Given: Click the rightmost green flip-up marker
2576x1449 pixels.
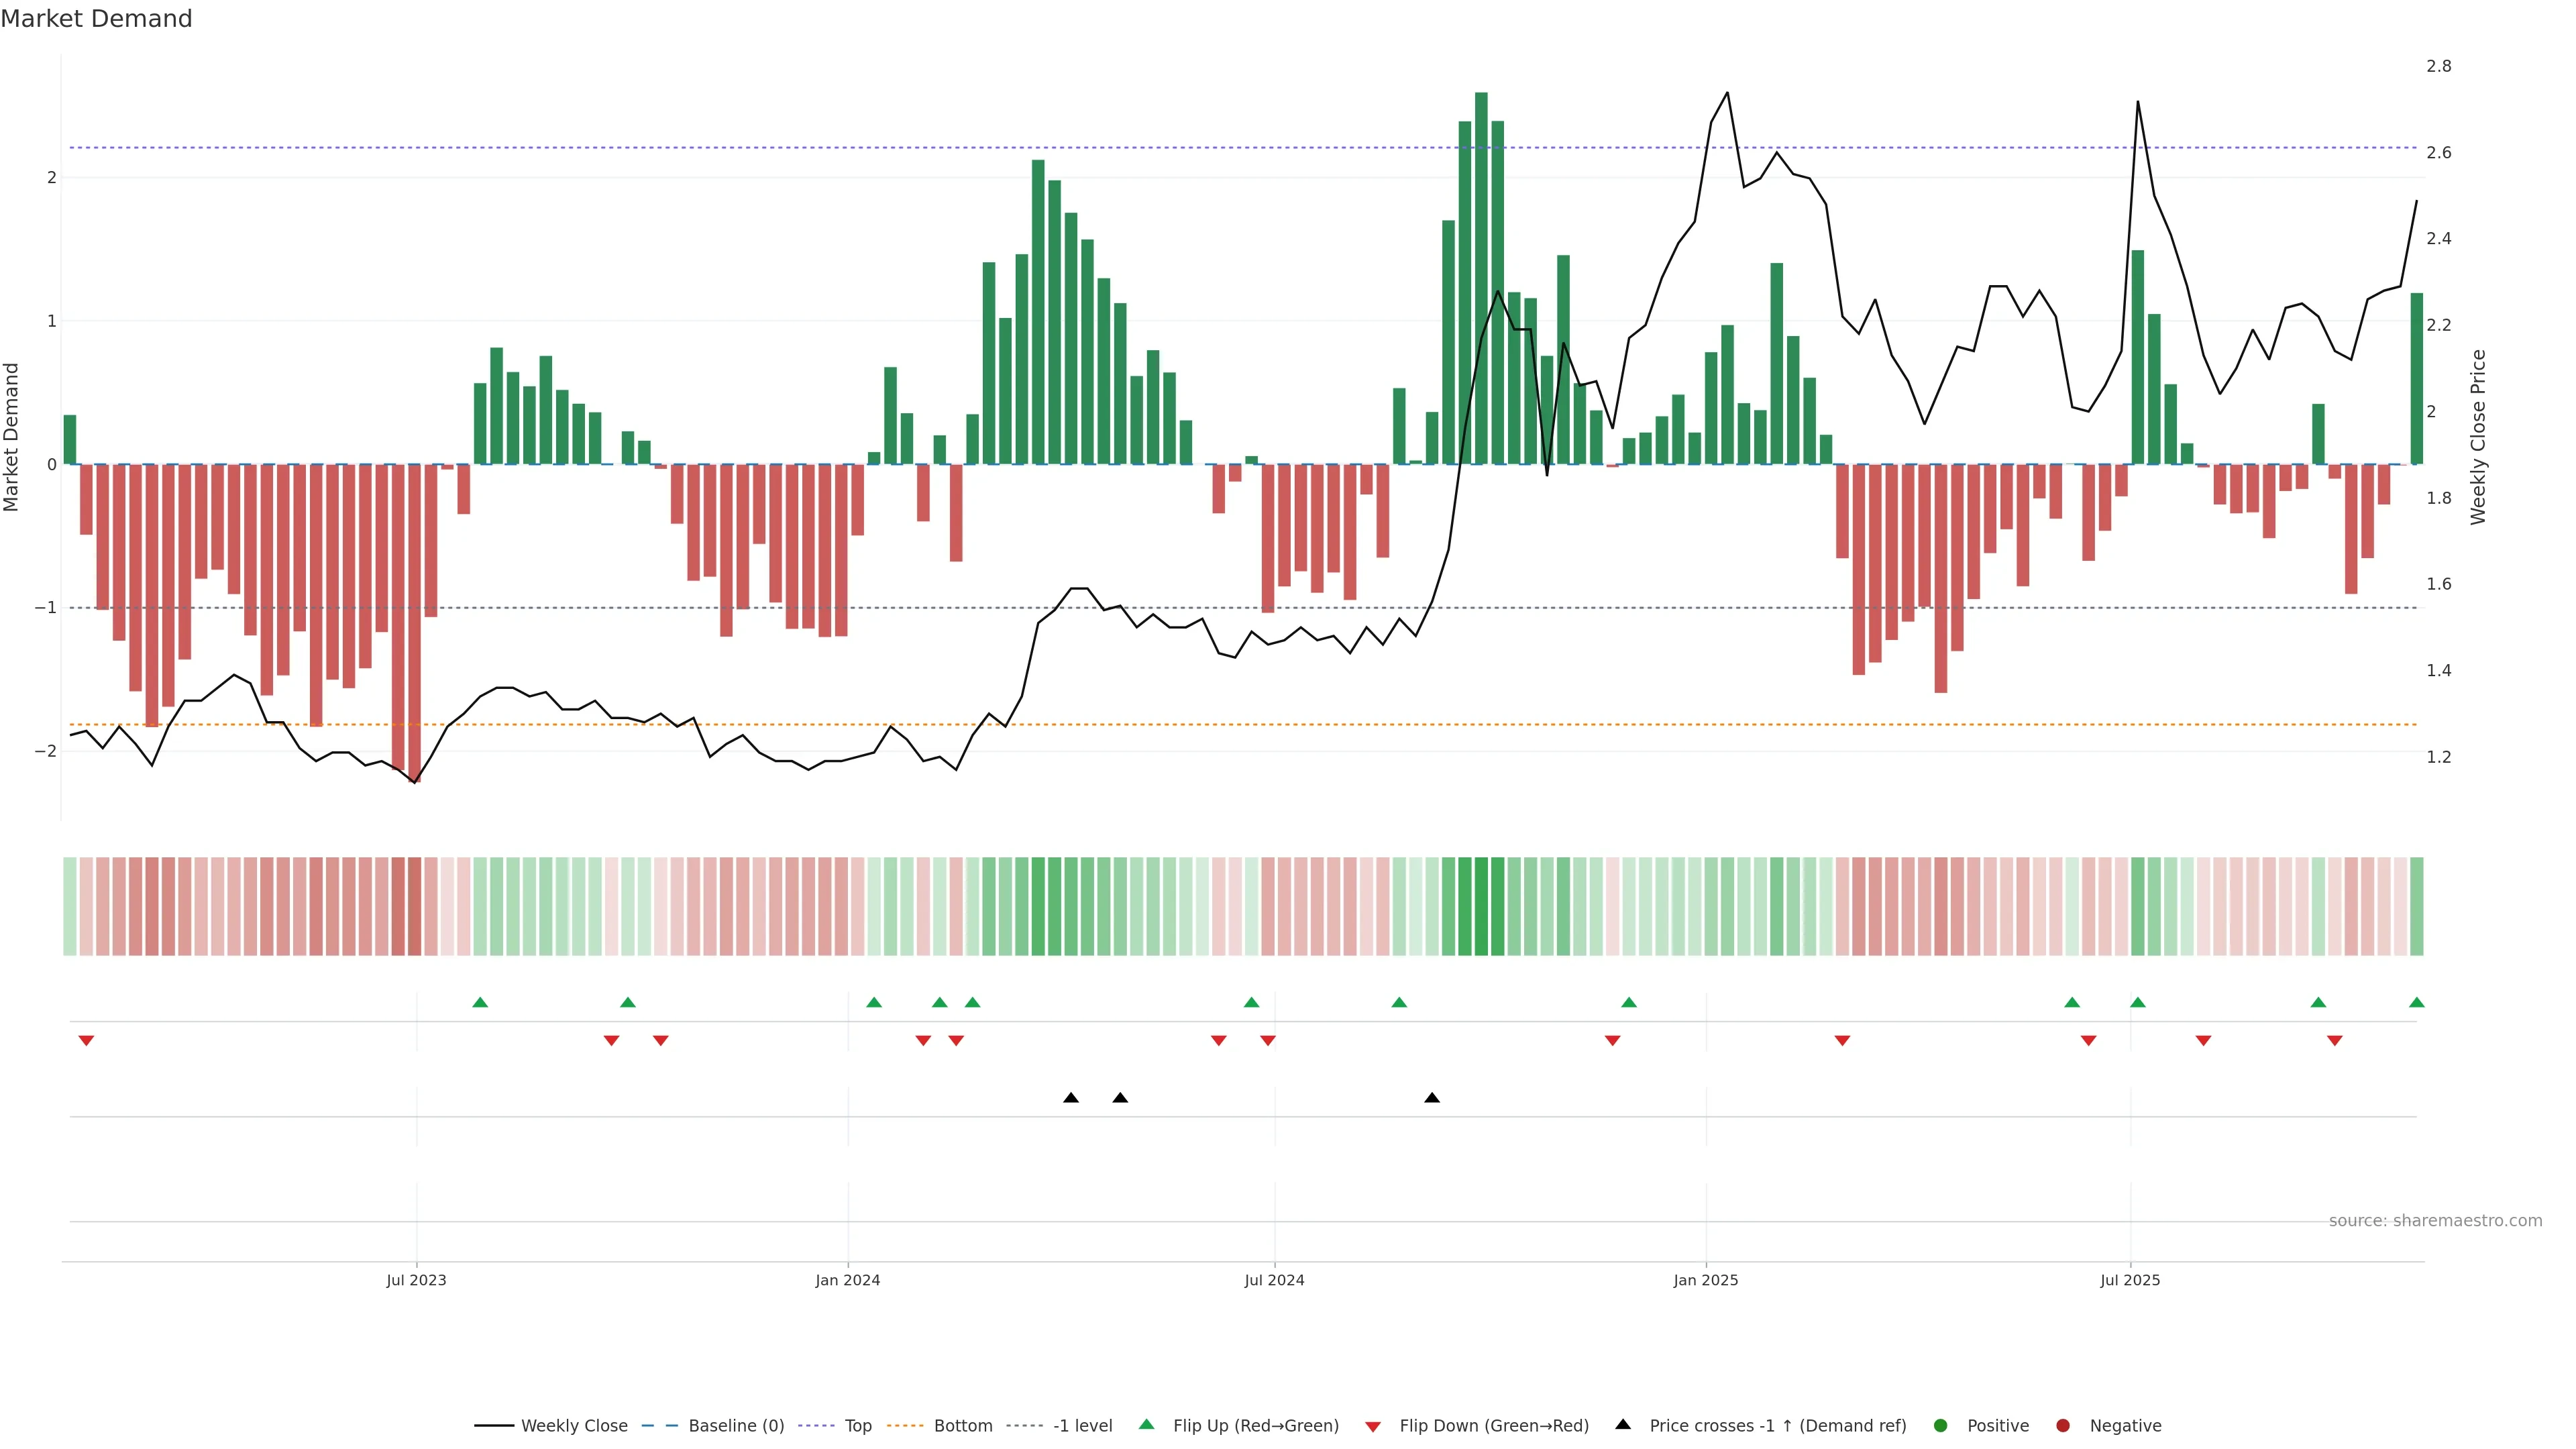Looking at the screenshot, I should click(2417, 1002).
